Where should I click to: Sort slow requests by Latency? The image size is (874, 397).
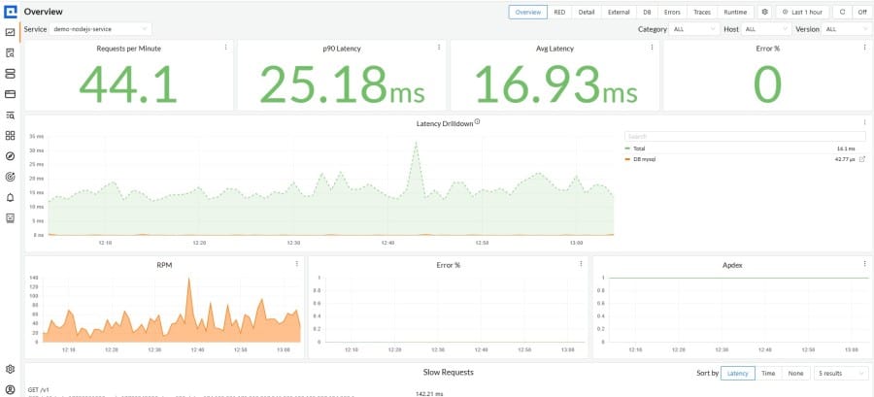(x=737, y=373)
